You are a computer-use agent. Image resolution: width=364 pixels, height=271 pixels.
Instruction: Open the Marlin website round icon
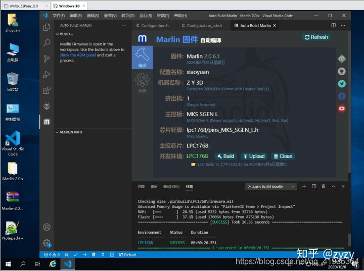pos(342,59)
